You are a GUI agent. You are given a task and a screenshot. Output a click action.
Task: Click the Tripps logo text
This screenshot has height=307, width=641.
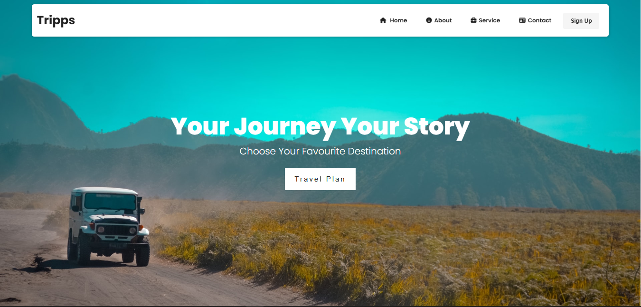tap(56, 20)
